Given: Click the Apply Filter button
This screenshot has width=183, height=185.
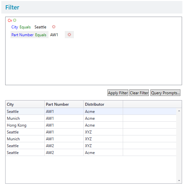Looking at the screenshot, I should (x=118, y=93).
